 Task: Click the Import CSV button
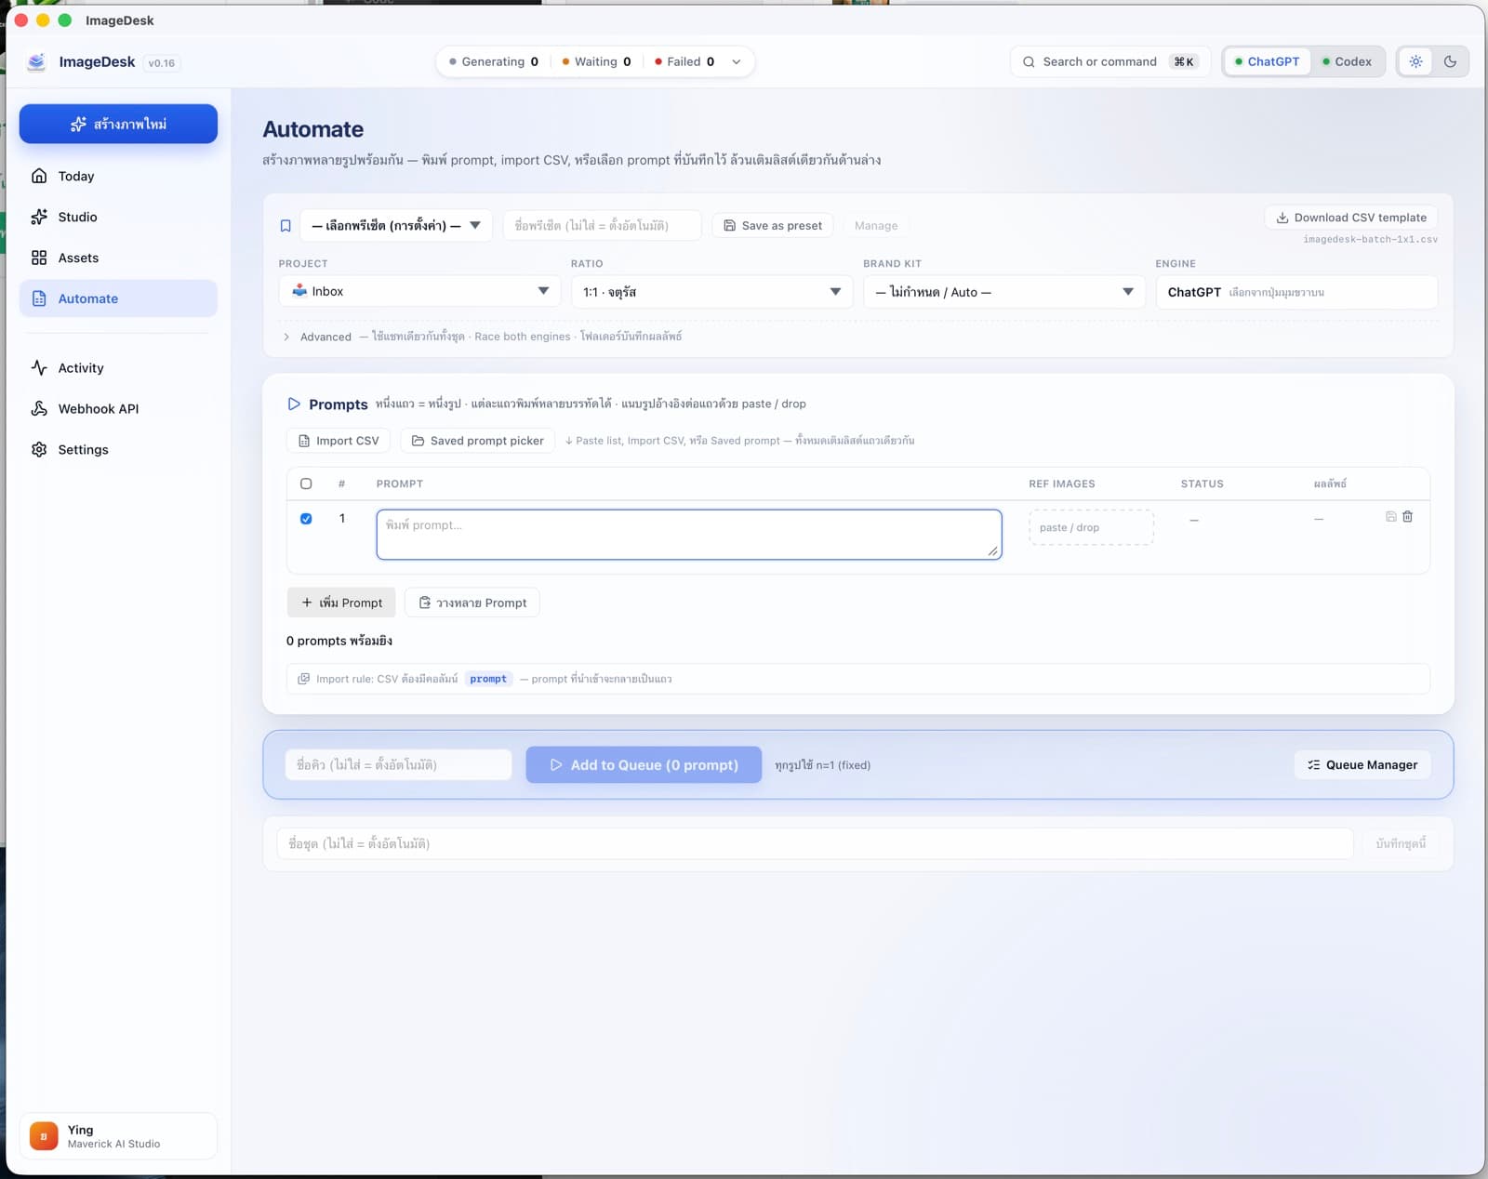(x=339, y=441)
